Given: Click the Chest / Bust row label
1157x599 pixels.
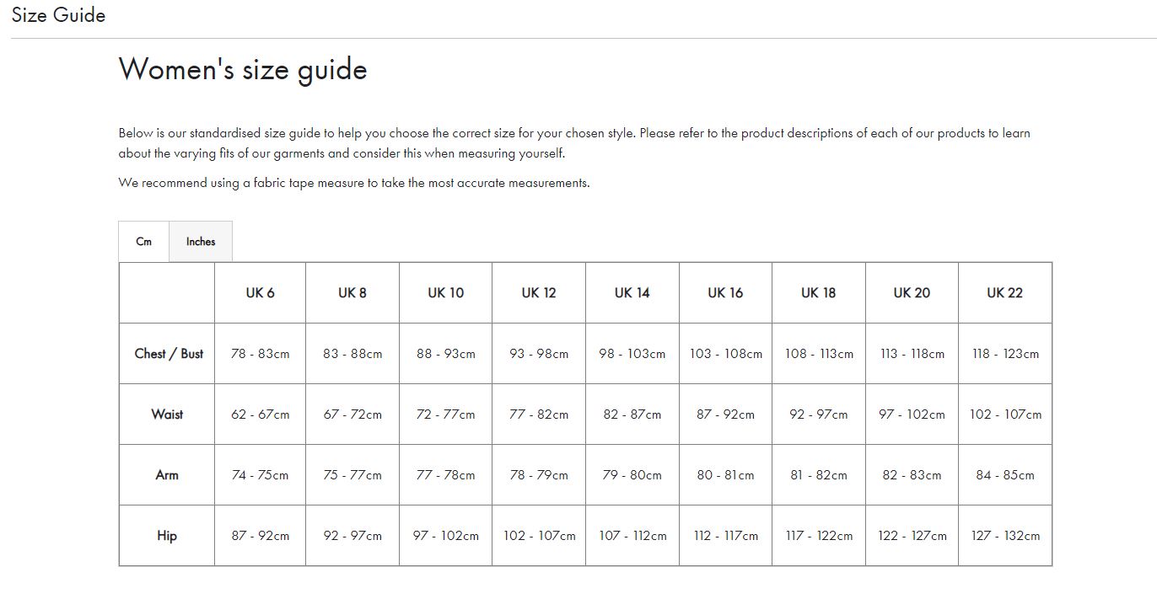Looking at the screenshot, I should (x=167, y=354).
